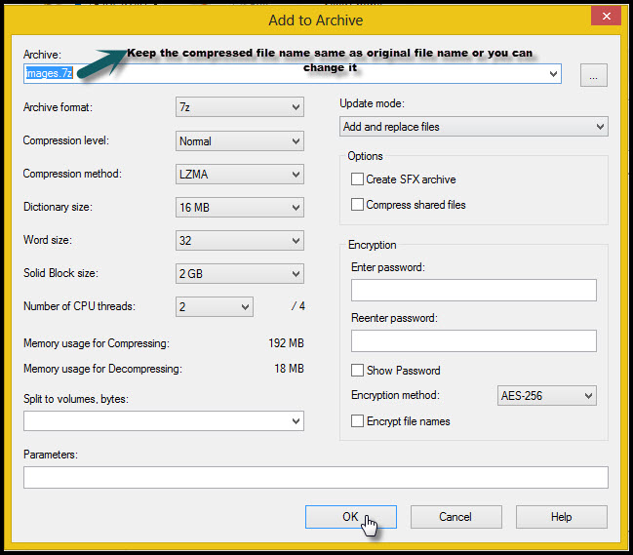Image resolution: width=633 pixels, height=555 pixels.
Task: Open Help for the archive dialog
Action: click(x=561, y=517)
